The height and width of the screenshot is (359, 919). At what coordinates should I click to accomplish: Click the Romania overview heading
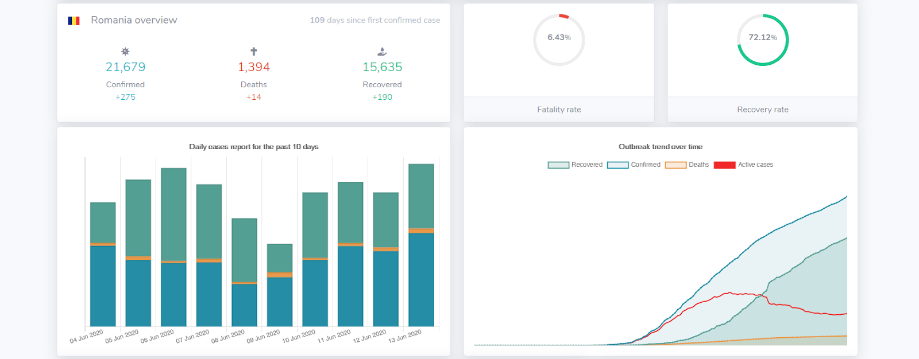[x=134, y=20]
